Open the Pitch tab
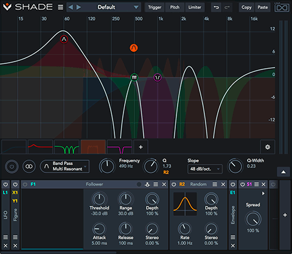Screen dimensions: 292x254 [175, 7]
